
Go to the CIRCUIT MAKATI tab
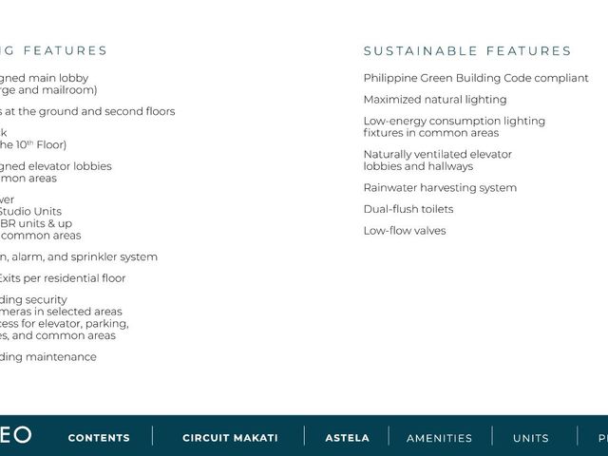230,438
